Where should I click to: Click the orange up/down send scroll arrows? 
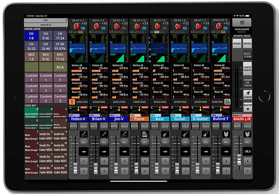point(72,102)
